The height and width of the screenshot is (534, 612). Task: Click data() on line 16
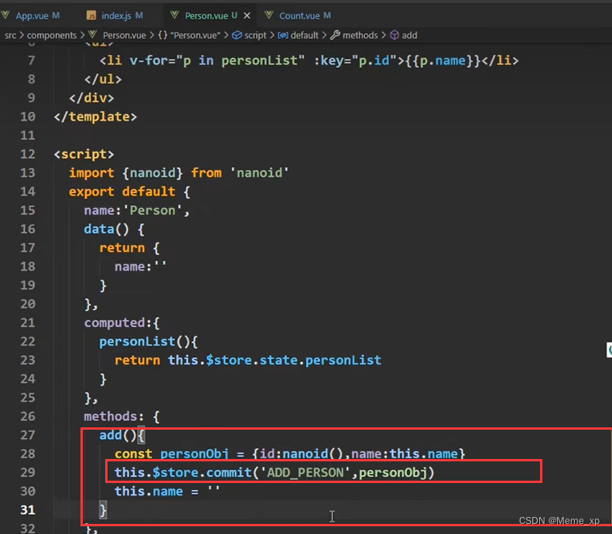[x=106, y=230]
